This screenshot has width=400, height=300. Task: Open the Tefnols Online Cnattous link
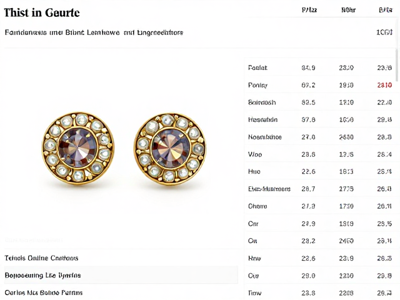(41, 258)
